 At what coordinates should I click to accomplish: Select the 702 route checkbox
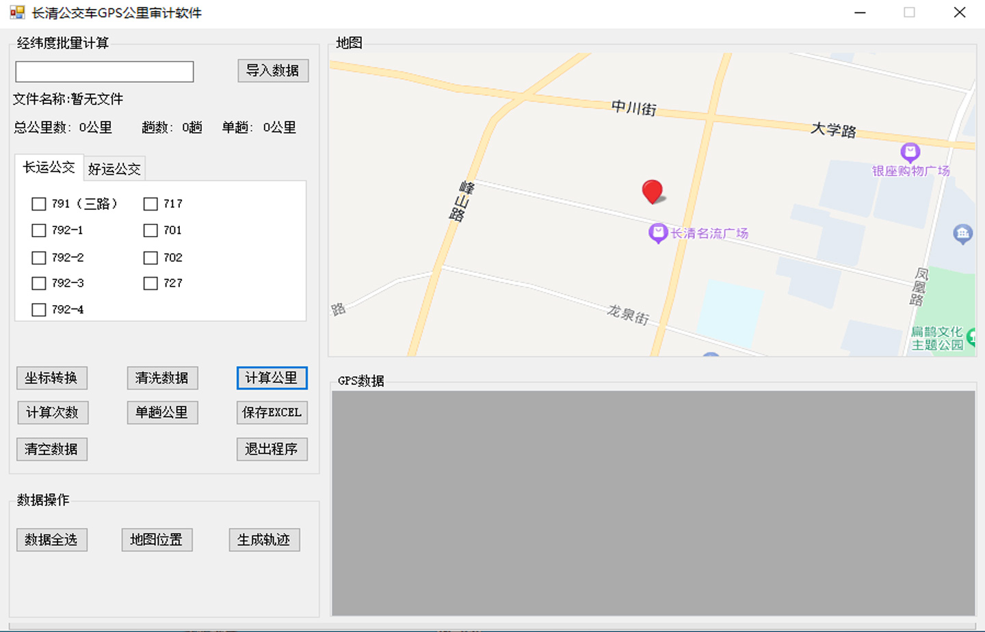pos(150,258)
